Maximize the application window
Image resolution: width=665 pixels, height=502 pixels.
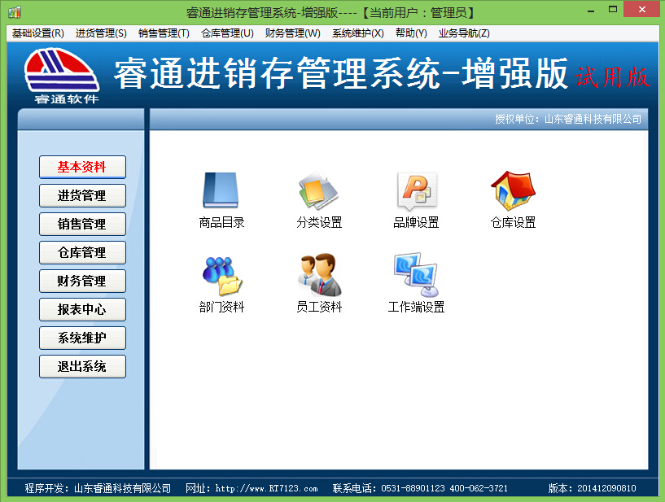(x=613, y=10)
